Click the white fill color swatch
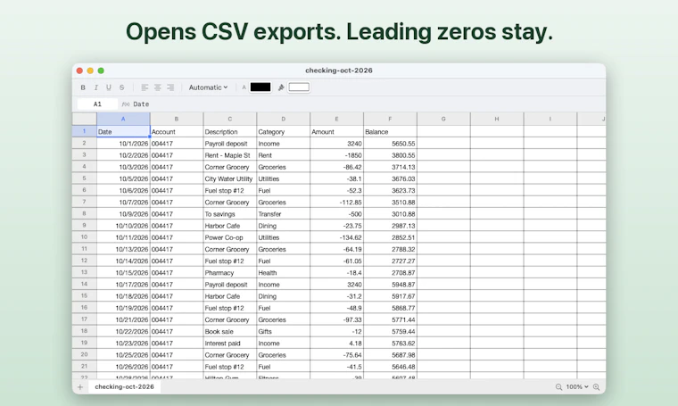This screenshot has height=406, width=678. (x=299, y=87)
